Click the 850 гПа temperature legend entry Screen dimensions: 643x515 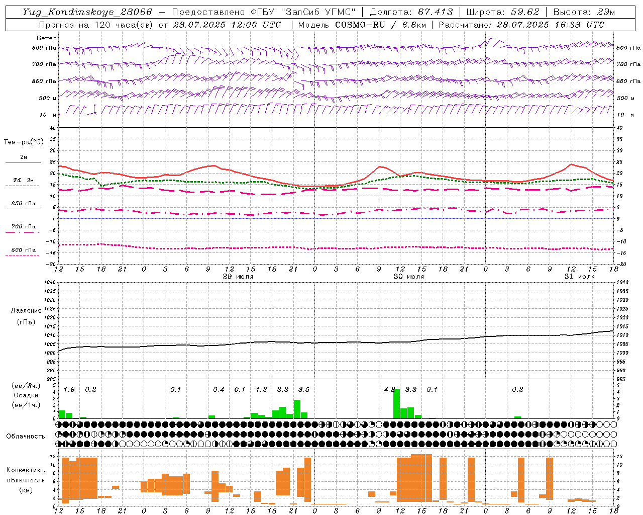click(24, 204)
